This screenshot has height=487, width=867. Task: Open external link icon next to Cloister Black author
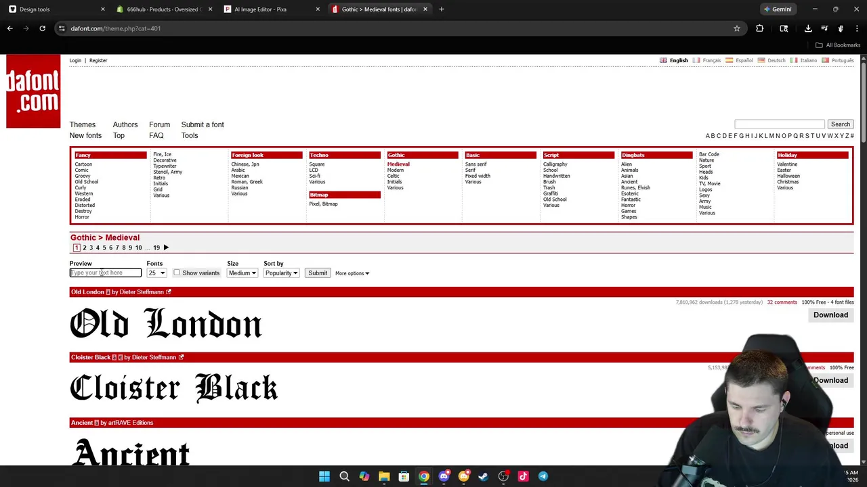181,357
